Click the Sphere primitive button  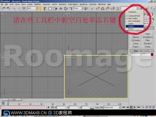pos(136,37)
